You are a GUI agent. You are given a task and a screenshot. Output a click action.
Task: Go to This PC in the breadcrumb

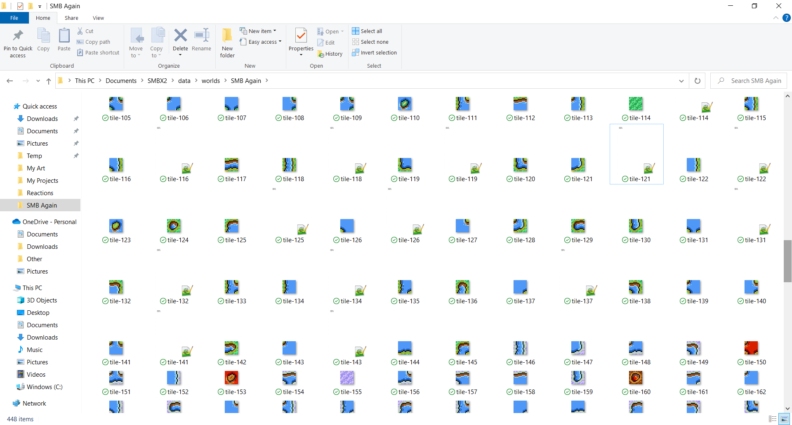85,80
